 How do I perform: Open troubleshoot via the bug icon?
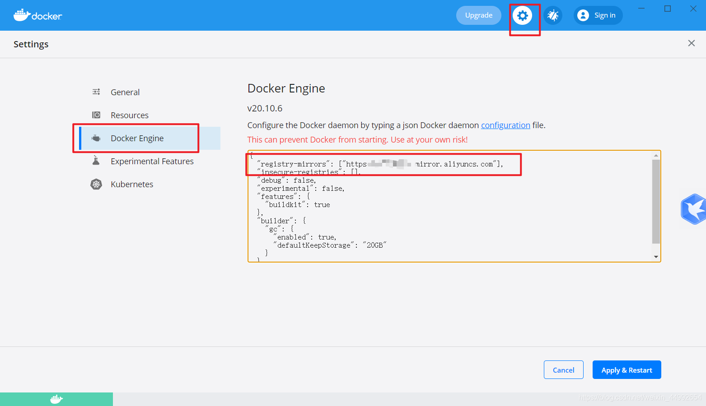553,16
